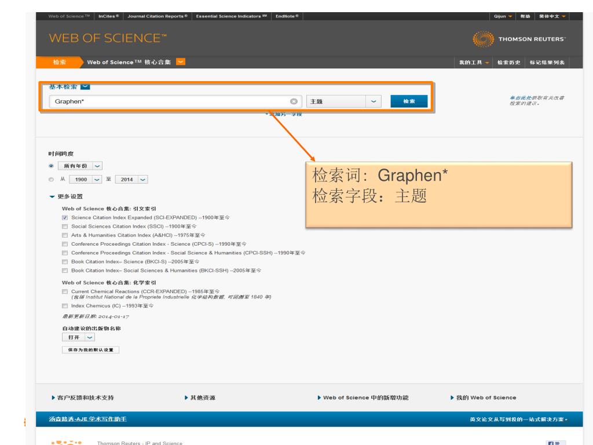
Task: Open Journal Citation Reports tab
Action: click(158, 16)
